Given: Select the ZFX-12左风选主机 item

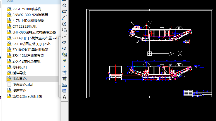Looking at the screenshot, I should click(x=24, y=61).
